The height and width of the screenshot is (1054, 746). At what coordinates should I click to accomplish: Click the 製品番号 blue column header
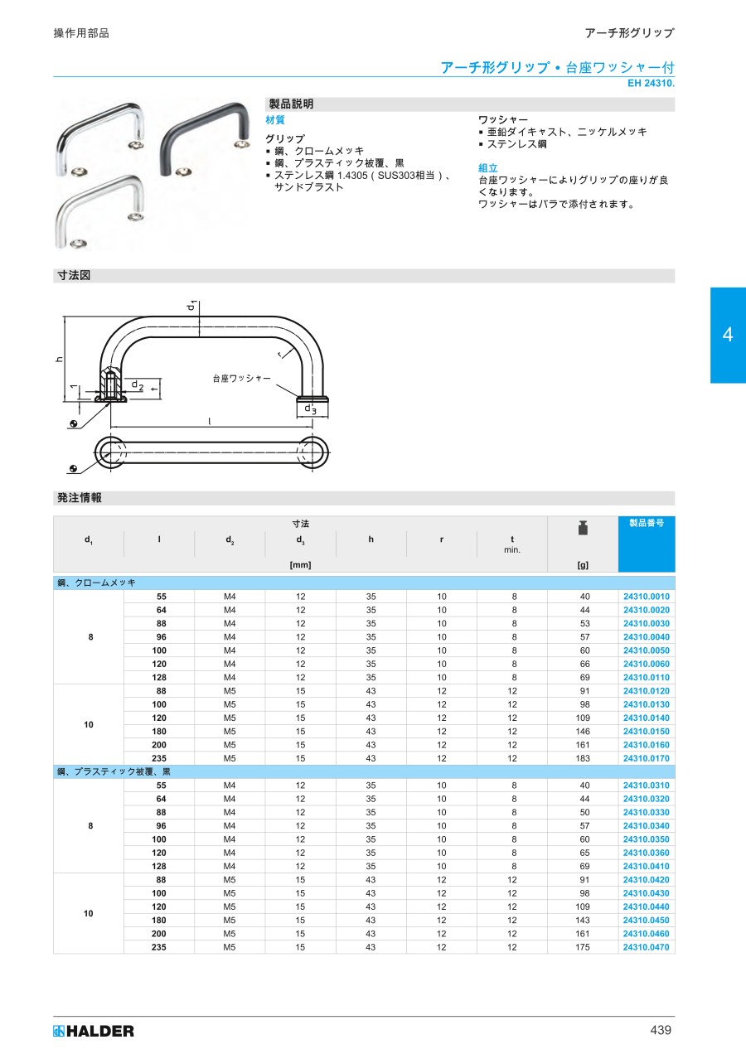pos(646,524)
